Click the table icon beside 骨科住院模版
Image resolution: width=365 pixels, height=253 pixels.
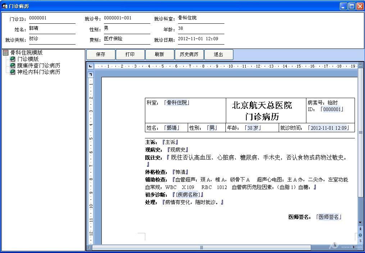pos(6,52)
